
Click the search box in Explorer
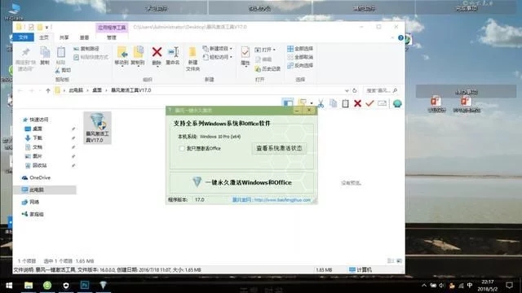tap(381, 90)
